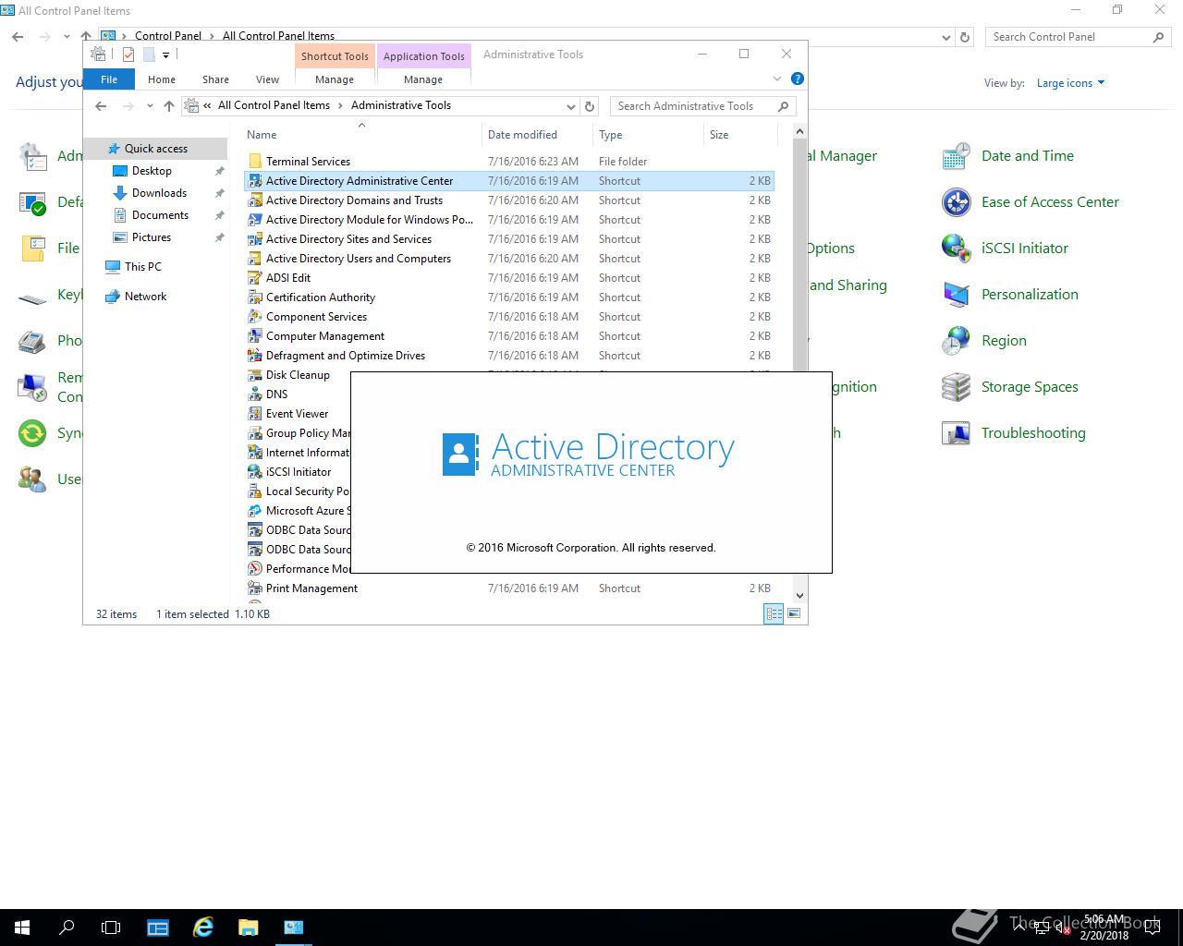Select Active Directory Module for Windows PowerShell icon
The image size is (1183, 946).
(255, 220)
